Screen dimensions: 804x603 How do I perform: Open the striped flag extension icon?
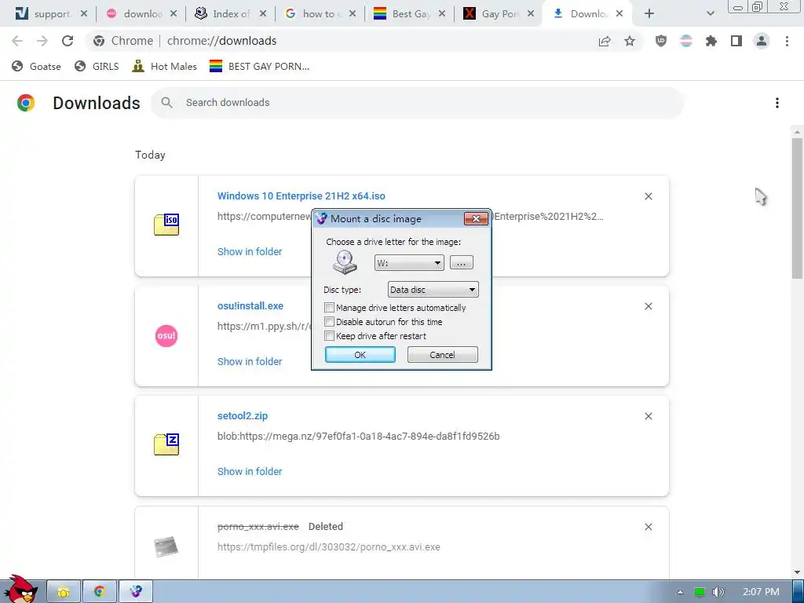[686, 41]
